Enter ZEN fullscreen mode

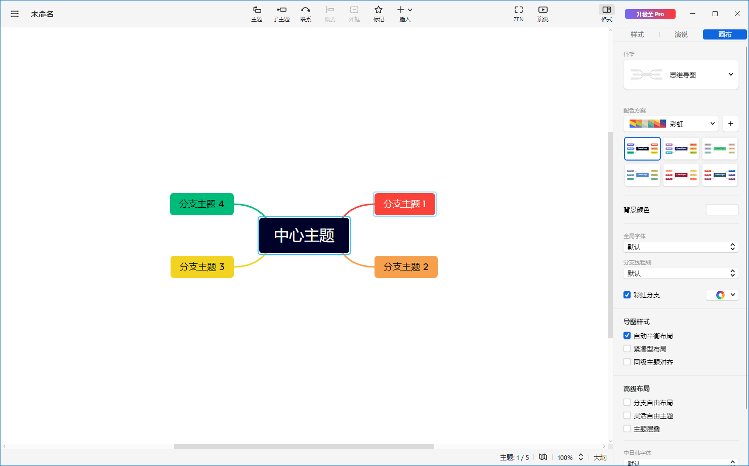click(x=519, y=14)
